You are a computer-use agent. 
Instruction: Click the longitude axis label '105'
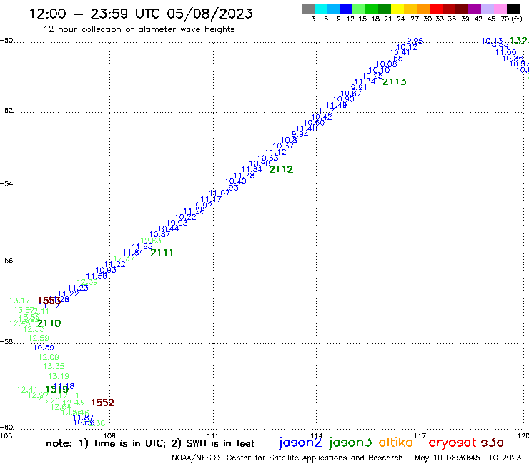click(6, 435)
